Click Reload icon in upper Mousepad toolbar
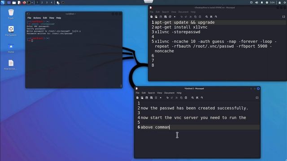 (170, 17)
